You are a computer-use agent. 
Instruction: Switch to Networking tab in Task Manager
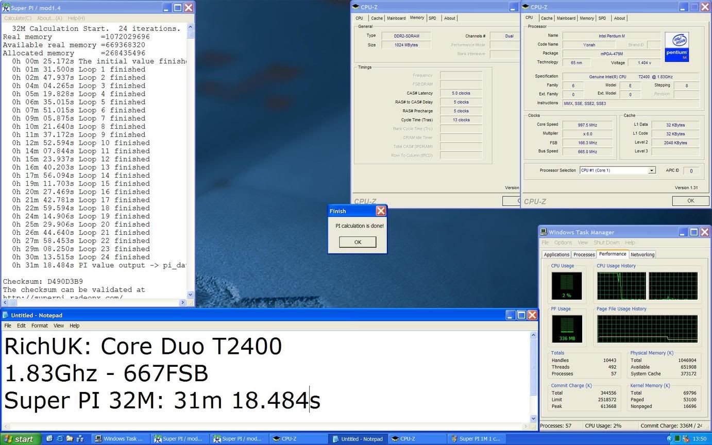tap(642, 254)
